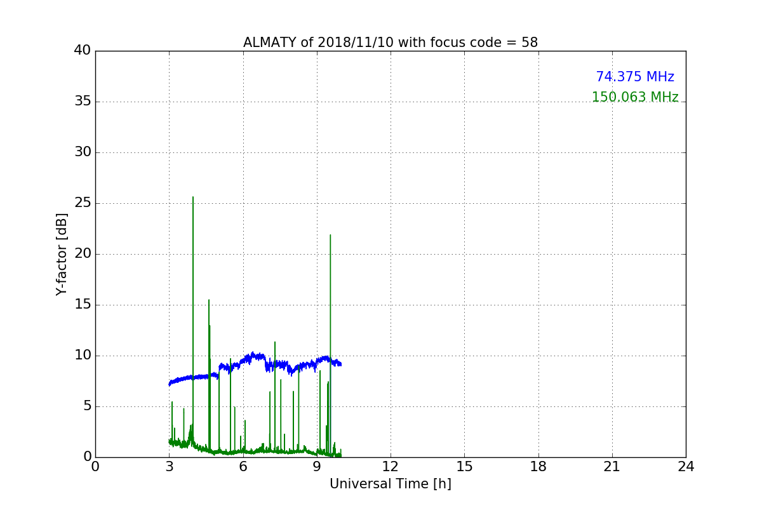Image resolution: width=762 pixels, height=508 pixels.
Task: Click the x-axis tick label '21'
Action: [x=612, y=467]
